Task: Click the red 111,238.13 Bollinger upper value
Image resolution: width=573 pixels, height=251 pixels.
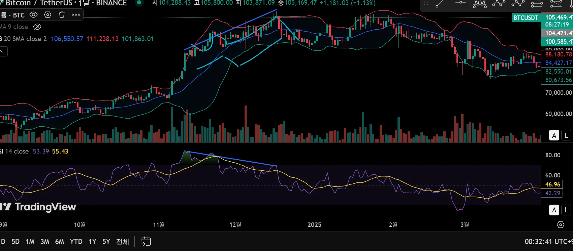Action: tap(102, 39)
